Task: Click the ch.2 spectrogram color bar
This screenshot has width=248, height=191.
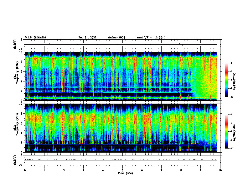Action: click(226, 131)
